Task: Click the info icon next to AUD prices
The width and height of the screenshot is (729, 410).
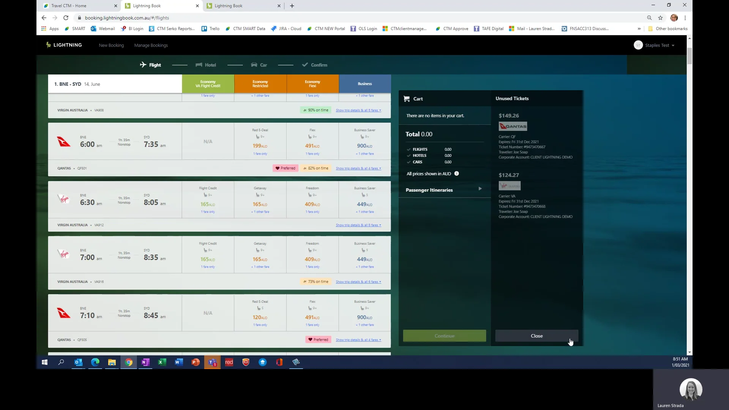Action: coord(457,173)
